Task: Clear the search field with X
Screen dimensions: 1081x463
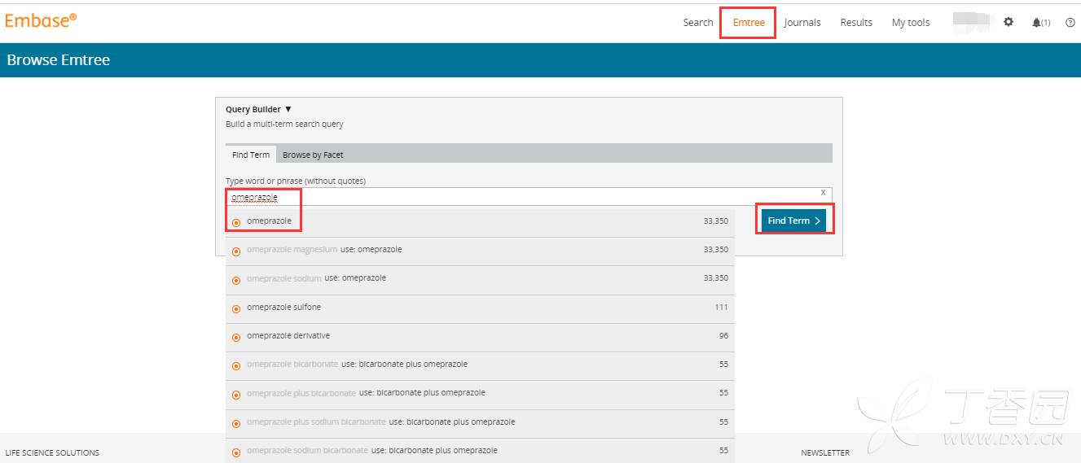Action: coord(823,193)
